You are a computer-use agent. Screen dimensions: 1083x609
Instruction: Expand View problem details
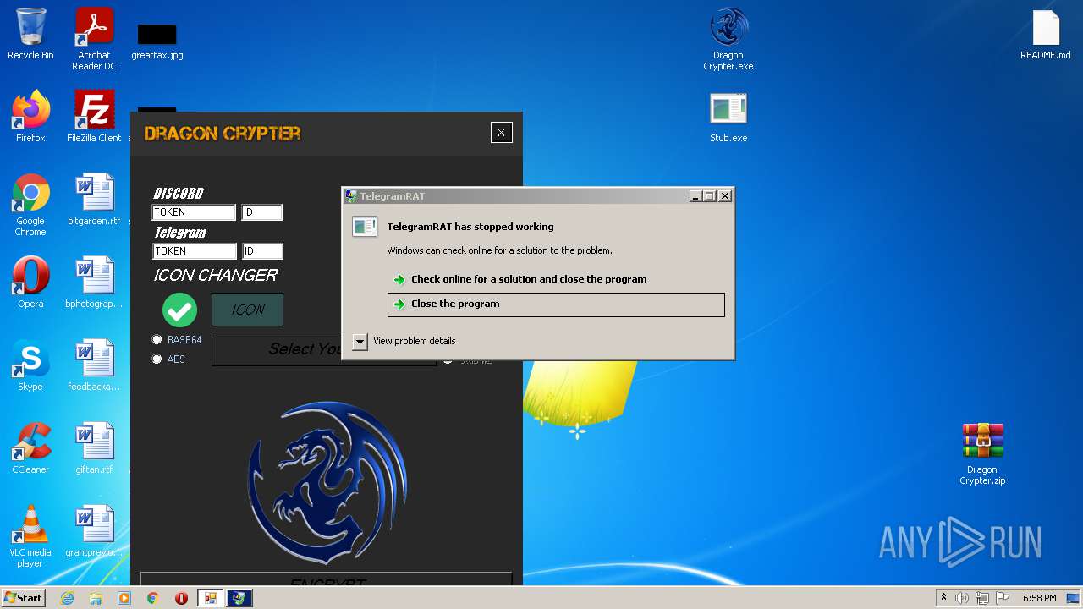pos(404,341)
